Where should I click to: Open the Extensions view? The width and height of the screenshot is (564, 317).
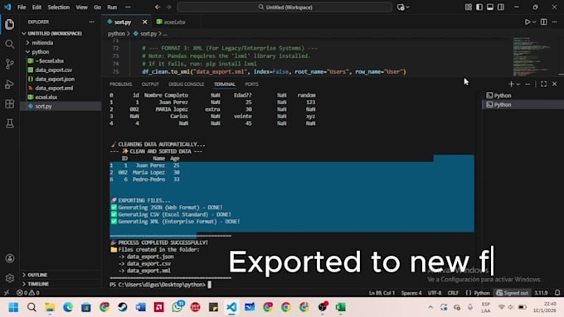click(x=10, y=103)
